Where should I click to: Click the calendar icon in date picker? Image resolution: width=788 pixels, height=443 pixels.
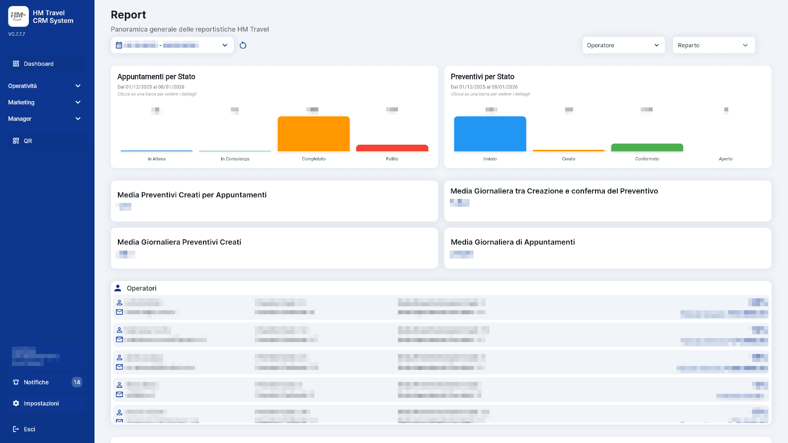coord(119,45)
